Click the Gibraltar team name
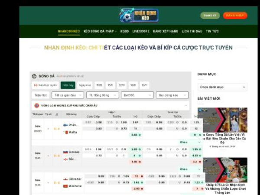 [x=75, y=179]
